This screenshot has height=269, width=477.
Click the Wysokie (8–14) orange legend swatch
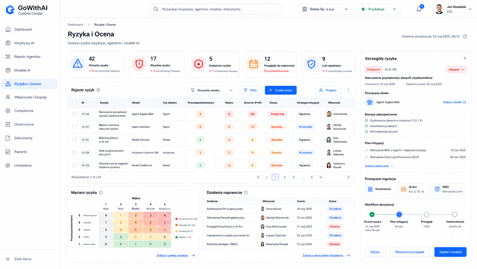pyautogui.click(x=177, y=225)
